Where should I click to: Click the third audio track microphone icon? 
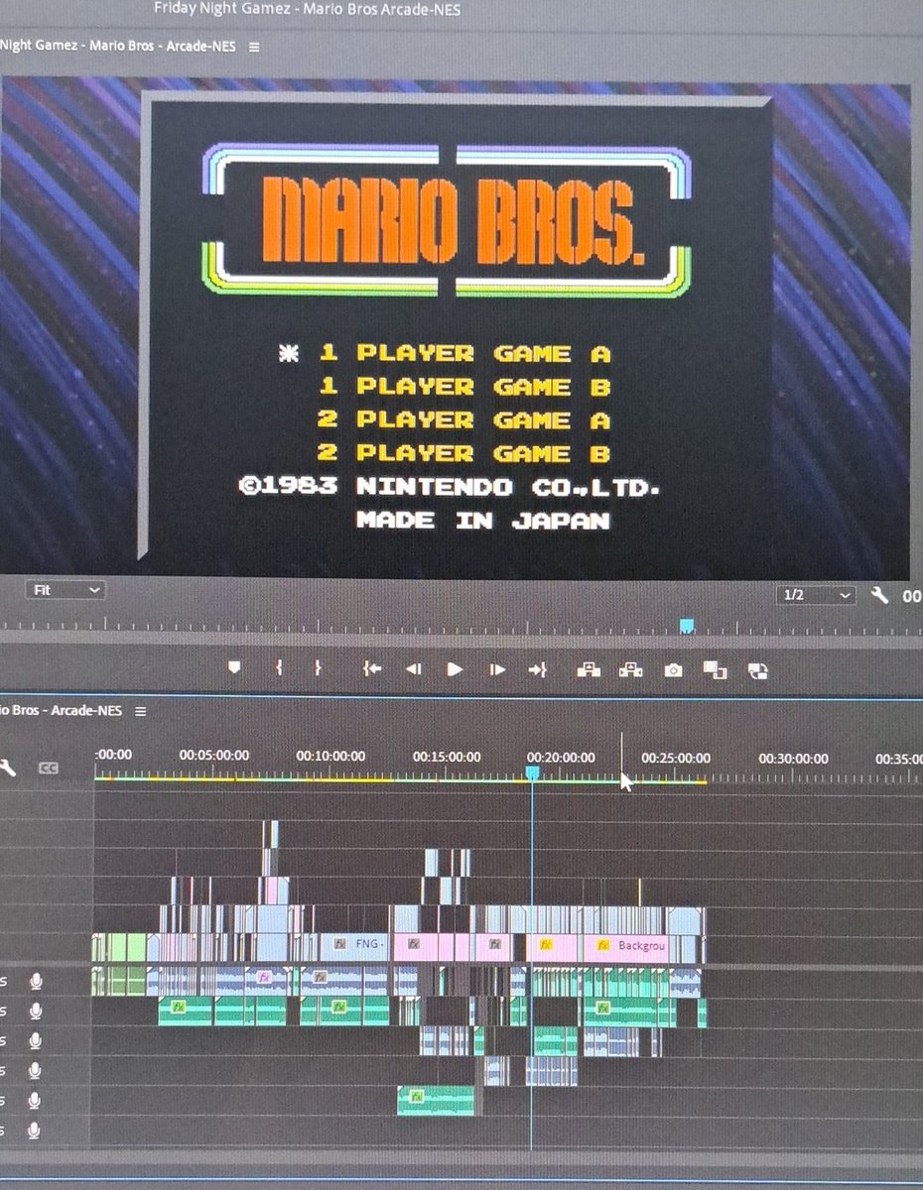36,1041
